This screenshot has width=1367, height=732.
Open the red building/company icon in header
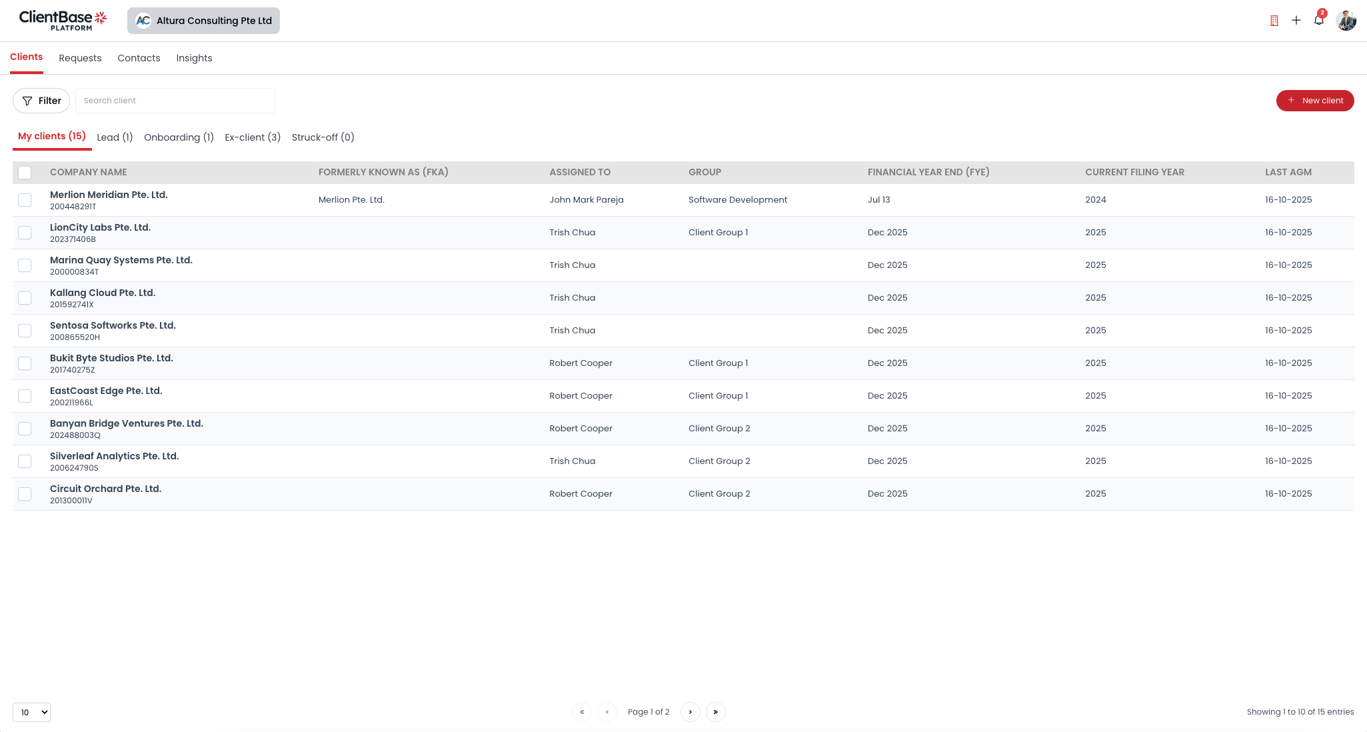[x=1274, y=20]
